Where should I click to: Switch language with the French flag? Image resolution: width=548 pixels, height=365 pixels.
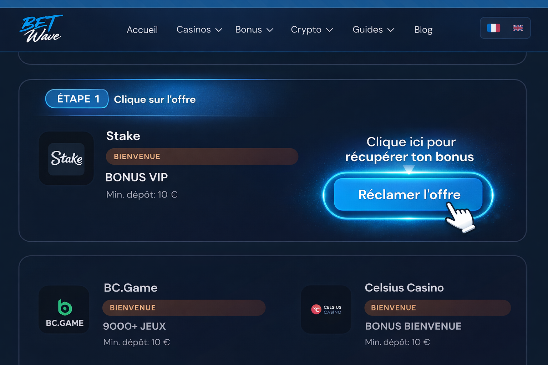pos(493,28)
